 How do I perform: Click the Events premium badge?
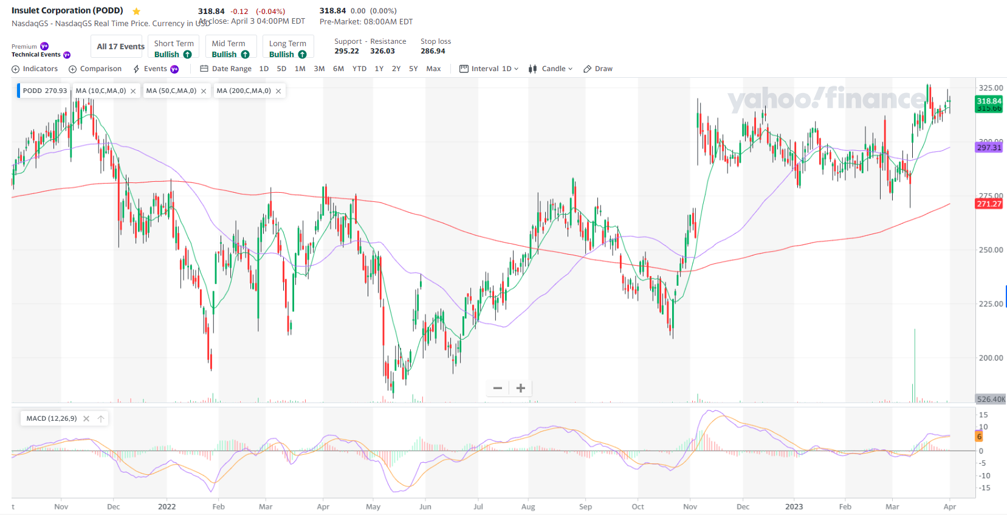coord(174,69)
